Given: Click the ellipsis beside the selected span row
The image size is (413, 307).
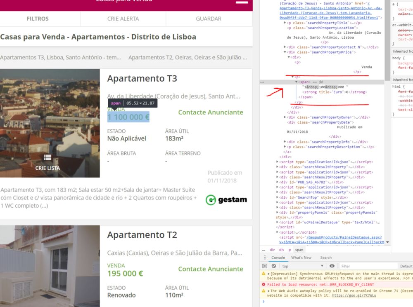Looking at the screenshot, I should 262,82.
